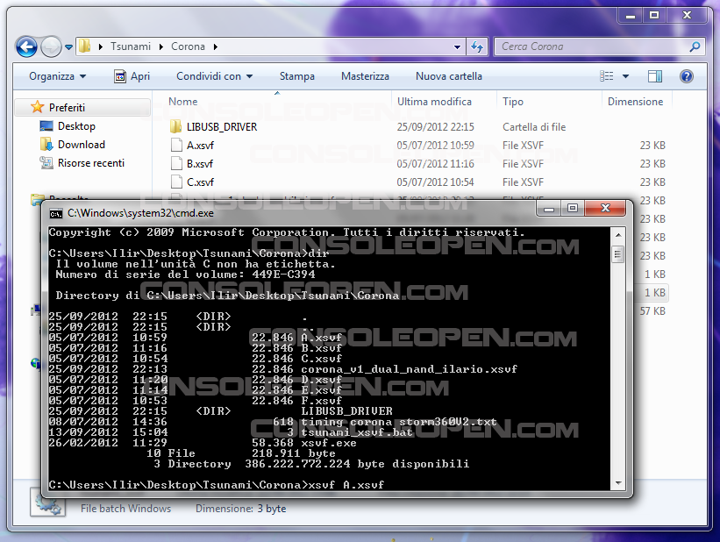Open the Organizza menu
This screenshot has width=720, height=542.
[57, 76]
